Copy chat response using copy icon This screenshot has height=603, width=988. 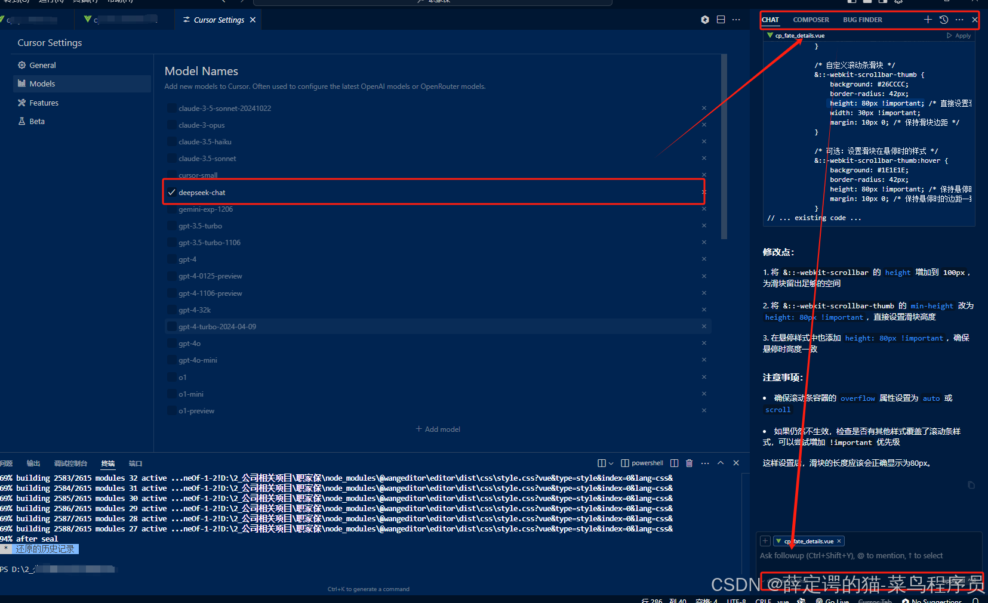[x=971, y=485]
